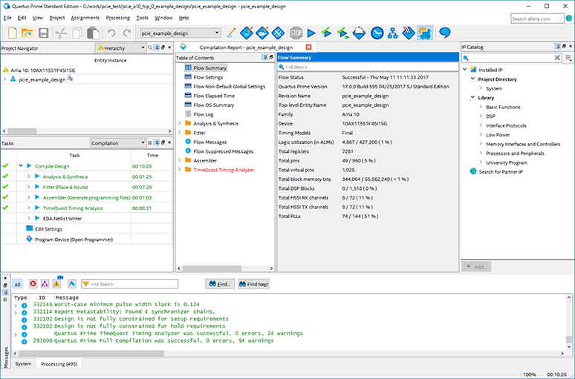Click the Open Project folder icon
Screen dimensions: 575x379
tap(27, 33)
